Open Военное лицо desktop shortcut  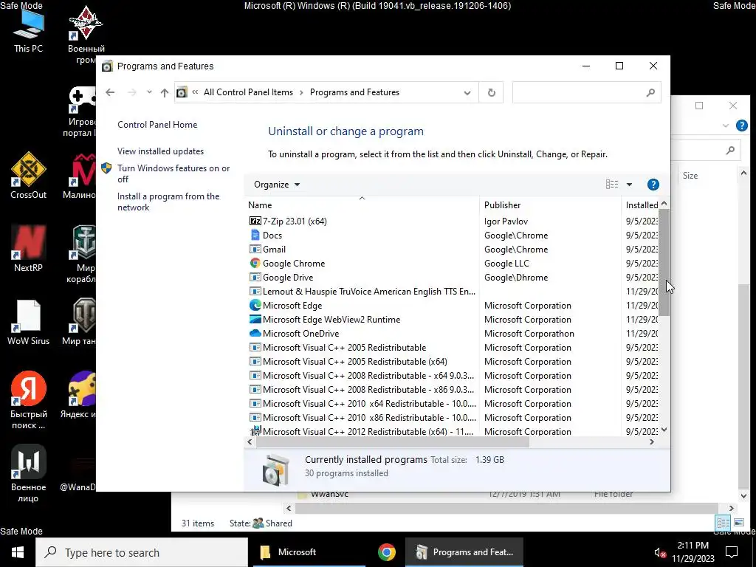(x=29, y=473)
